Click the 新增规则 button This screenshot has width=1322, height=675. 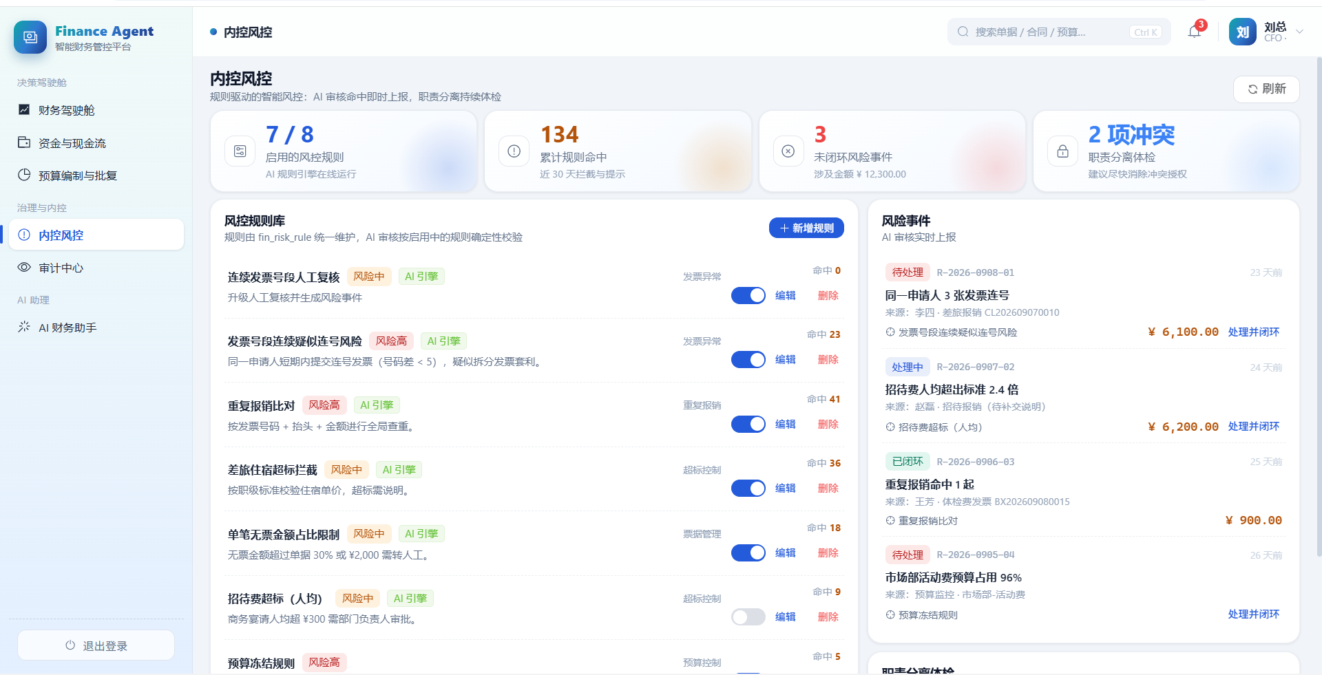(x=806, y=228)
